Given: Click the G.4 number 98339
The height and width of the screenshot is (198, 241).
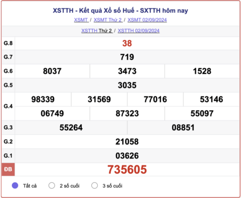Looking at the screenshot, I should click(43, 100).
